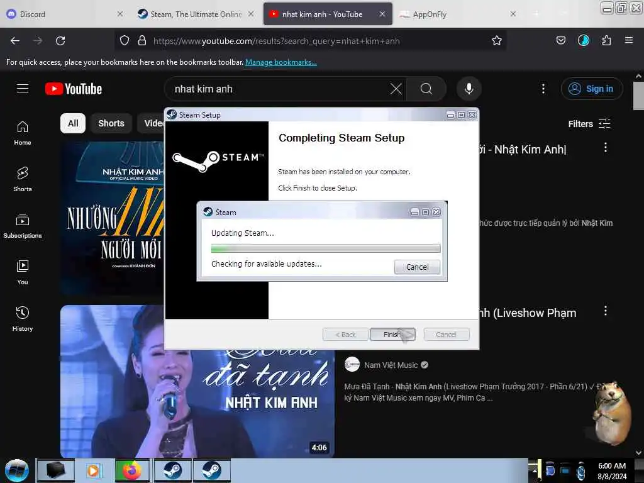Click the Back button in Steam Setup

(345, 335)
